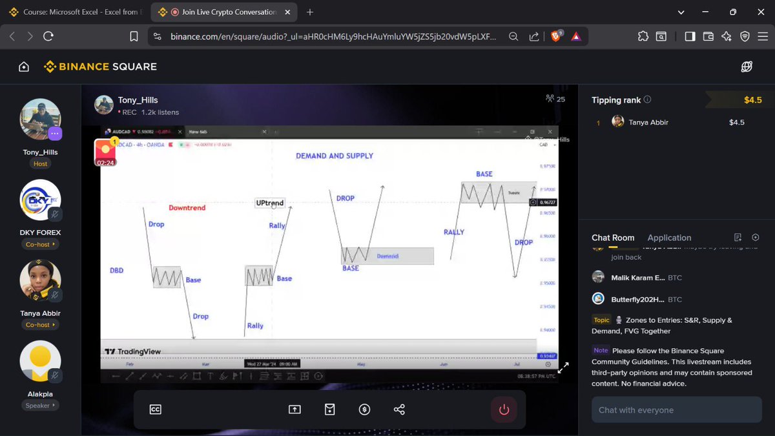The height and width of the screenshot is (436, 775).
Task: Click DKY FOREX co-host avatar
Action: tap(41, 200)
